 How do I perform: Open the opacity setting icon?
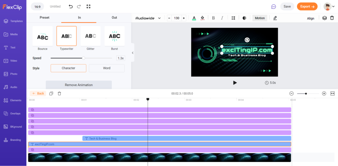[245, 18]
